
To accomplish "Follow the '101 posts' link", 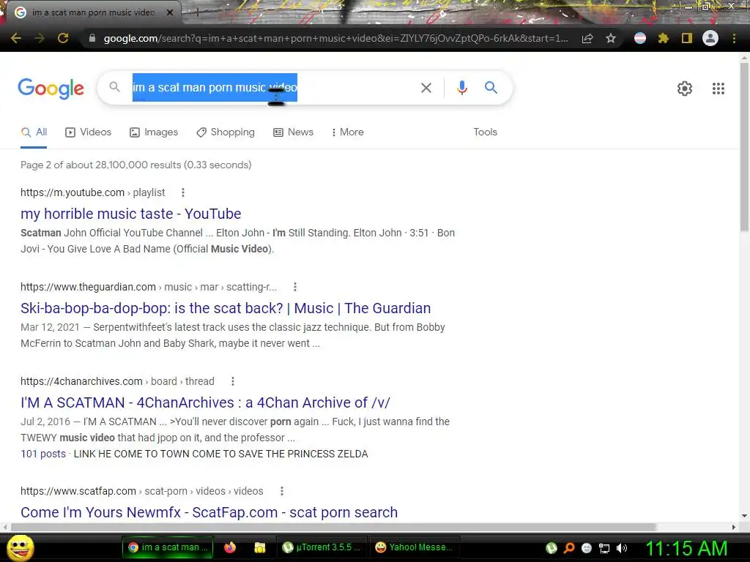I will tap(43, 454).
